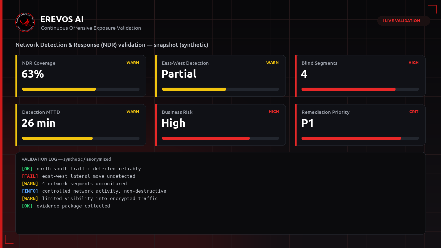Click the Blind Segments HIGH tag

coord(413,63)
